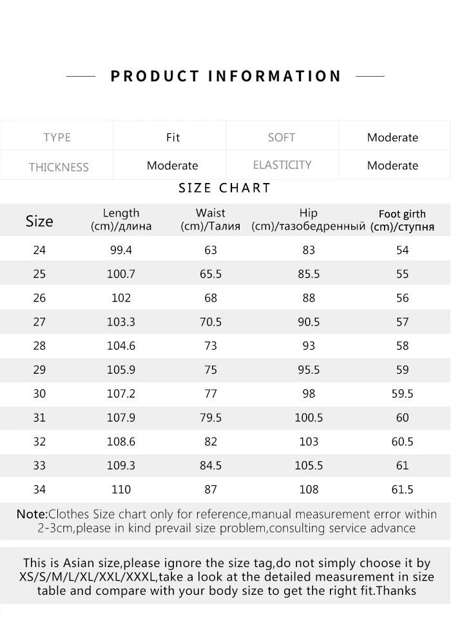Click the Waist (cm) column header
The image size is (451, 618).
click(211, 219)
